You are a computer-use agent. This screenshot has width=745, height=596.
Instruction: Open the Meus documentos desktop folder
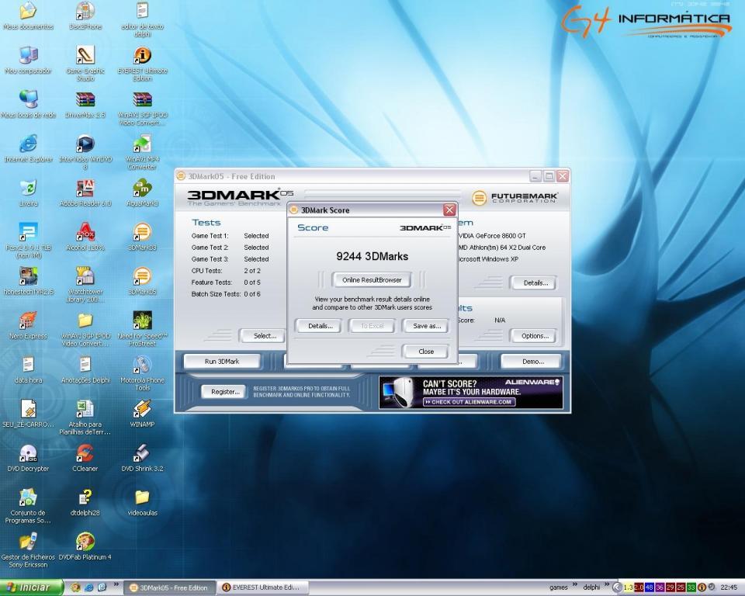[28, 16]
